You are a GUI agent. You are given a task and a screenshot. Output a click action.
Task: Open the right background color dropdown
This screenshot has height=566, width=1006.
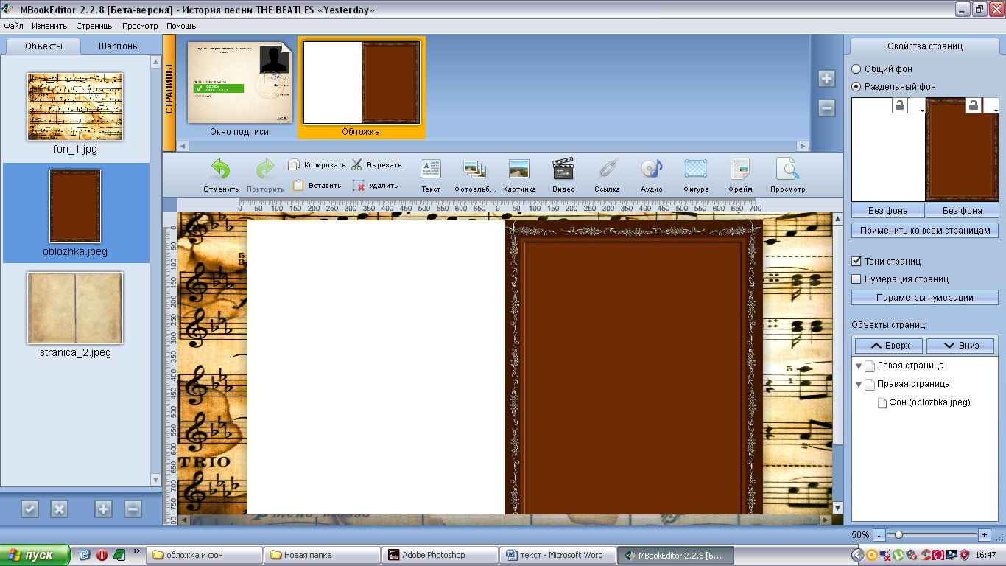pos(991,105)
